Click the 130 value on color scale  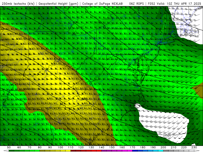pos(91,147)
